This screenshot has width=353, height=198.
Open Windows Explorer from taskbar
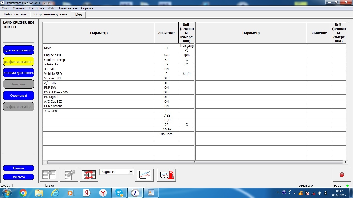39,193
